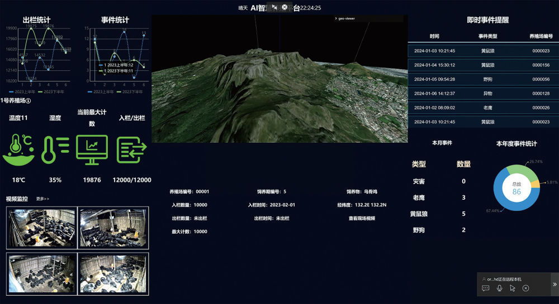Click the humidity gauge icon

pos(55,149)
